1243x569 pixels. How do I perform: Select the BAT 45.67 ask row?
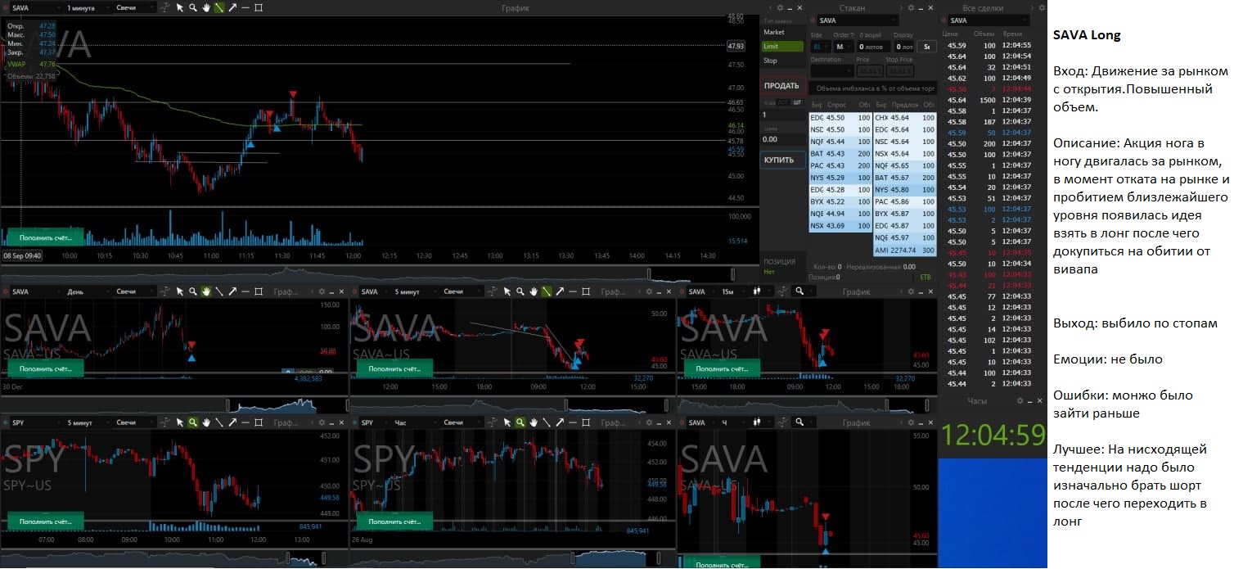tap(904, 178)
